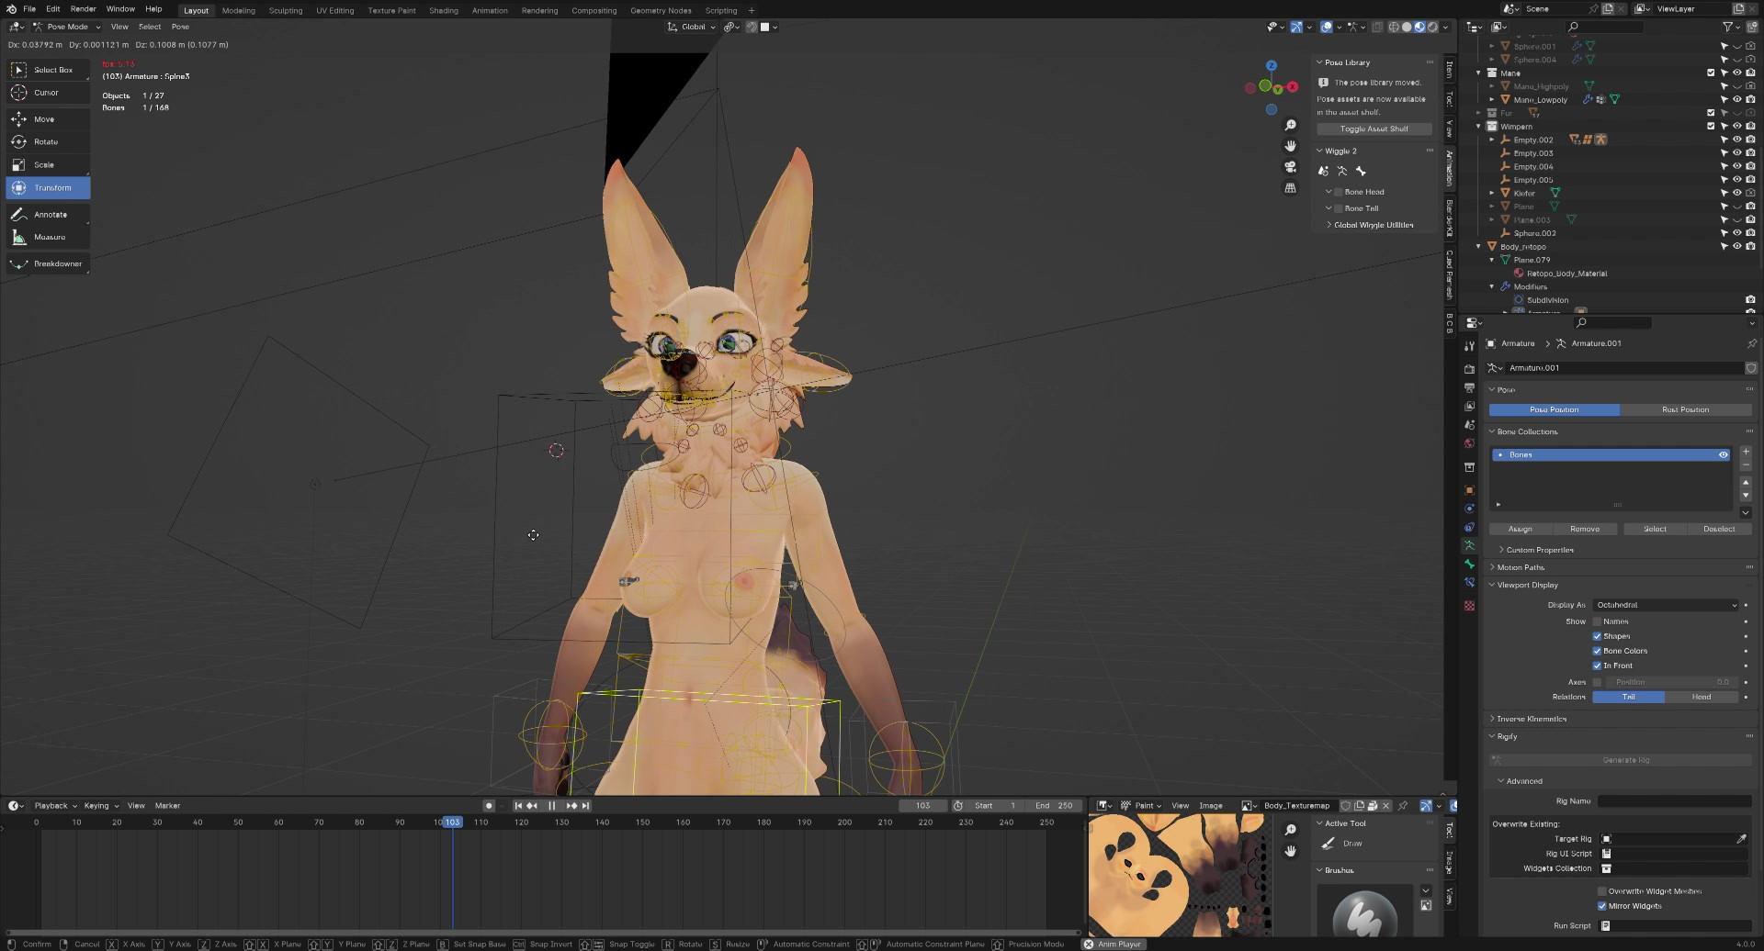The width and height of the screenshot is (1764, 951).
Task: Click the End frame field
Action: 1054,806
